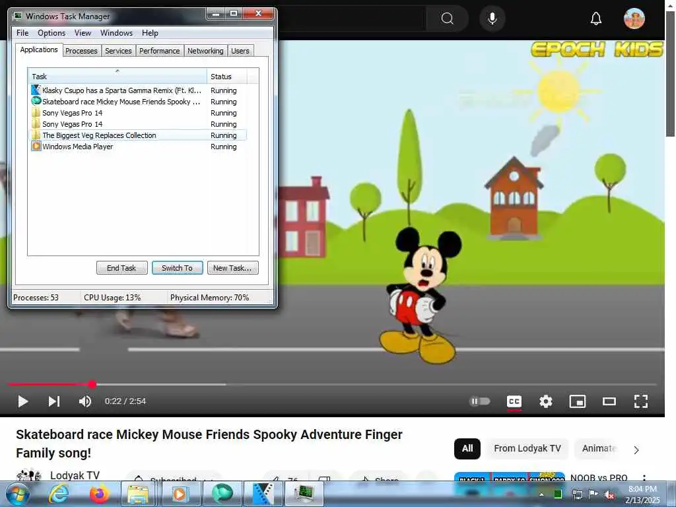Screen dimensions: 676x507
Task: Switch to the Networking tab
Action: 205,51
